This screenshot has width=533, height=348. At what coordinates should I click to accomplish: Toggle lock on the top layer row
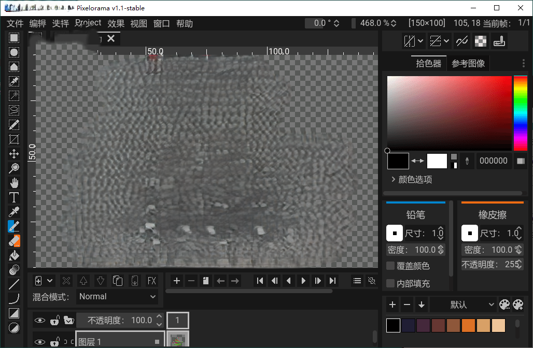click(x=55, y=320)
